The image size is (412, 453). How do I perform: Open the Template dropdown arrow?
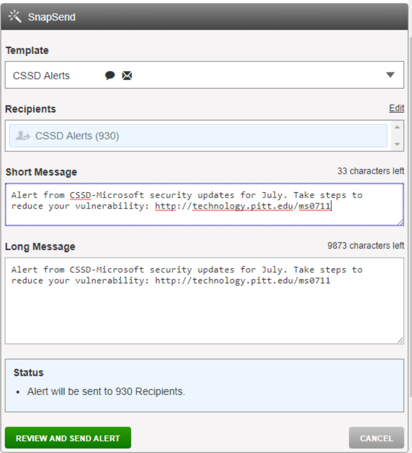tap(391, 75)
